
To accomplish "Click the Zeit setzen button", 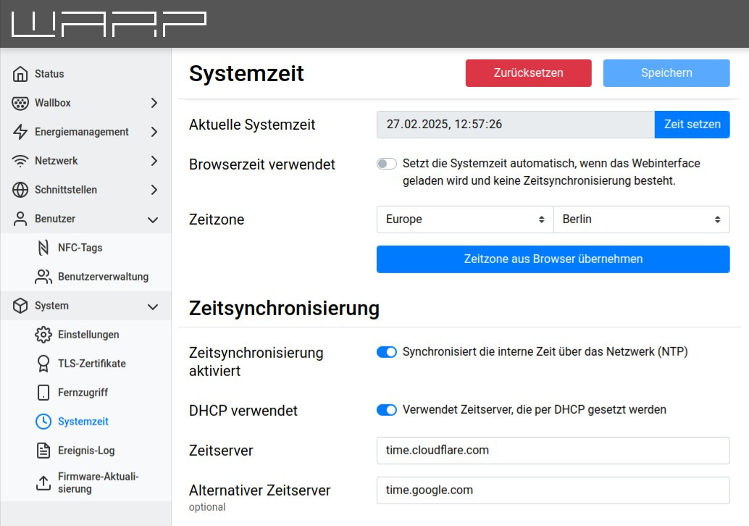I will 692,125.
